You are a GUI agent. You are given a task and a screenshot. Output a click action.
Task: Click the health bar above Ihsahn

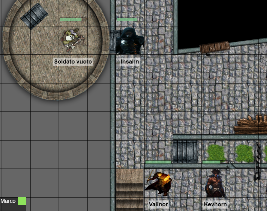pyautogui.click(x=130, y=19)
